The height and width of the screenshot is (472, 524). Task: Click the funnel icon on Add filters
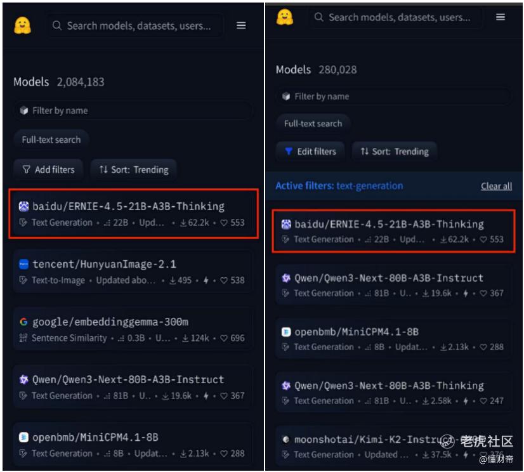click(26, 169)
